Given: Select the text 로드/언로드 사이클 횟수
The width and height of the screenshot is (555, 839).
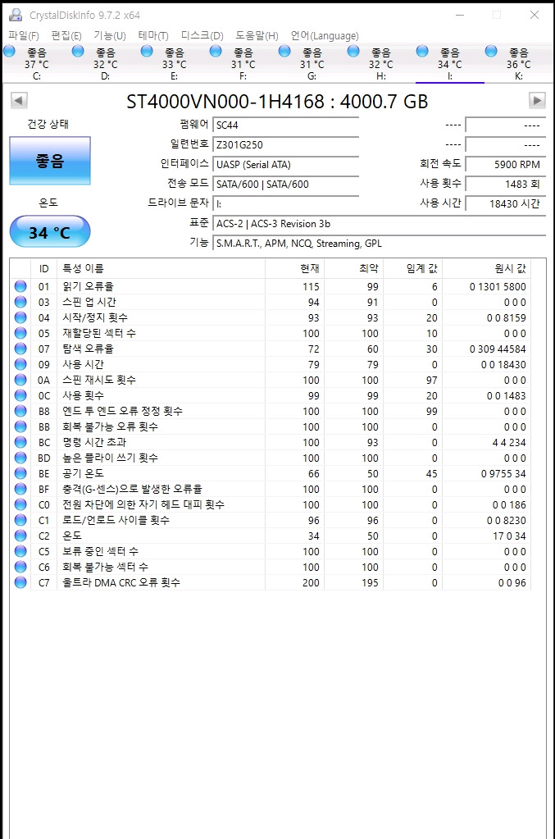Looking at the screenshot, I should point(116,520).
